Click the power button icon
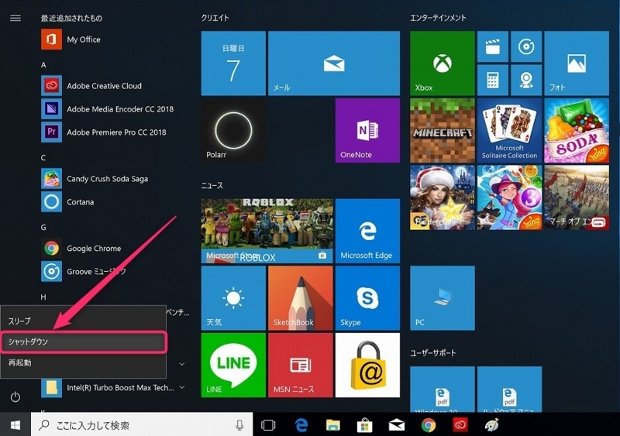Image resolution: width=620 pixels, height=436 pixels. 15,397
